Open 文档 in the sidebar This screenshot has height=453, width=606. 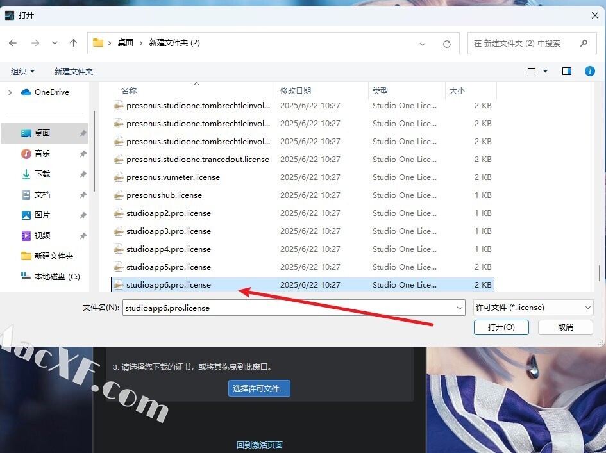pyautogui.click(x=42, y=195)
